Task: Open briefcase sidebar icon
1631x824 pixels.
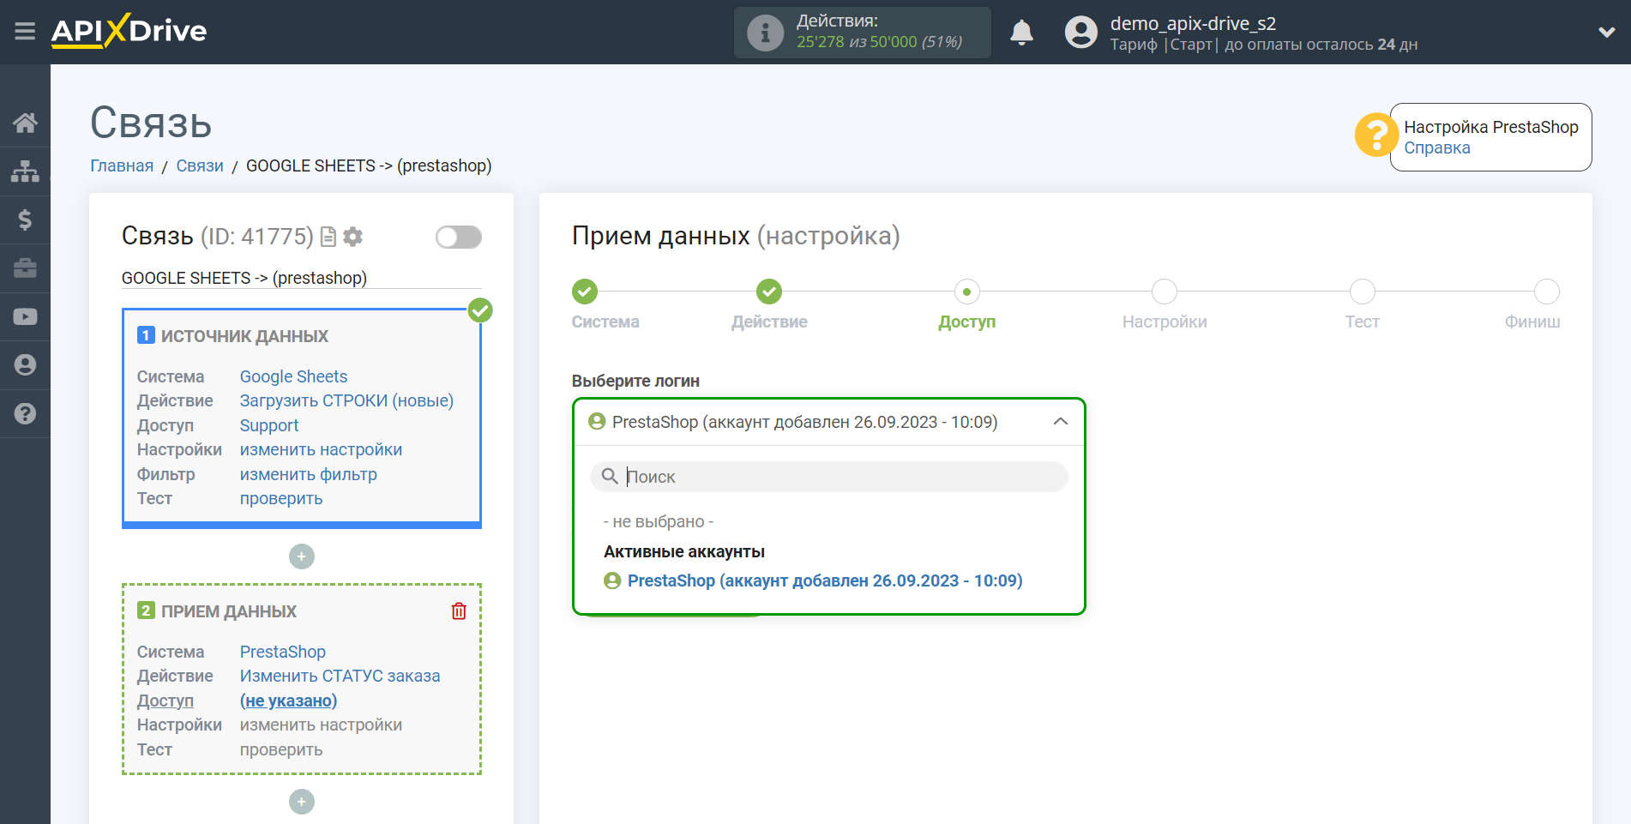Action: click(25, 268)
